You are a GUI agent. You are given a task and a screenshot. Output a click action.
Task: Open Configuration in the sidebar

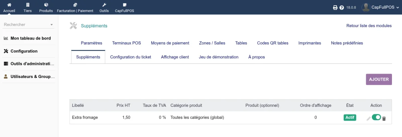pyautogui.click(x=24, y=51)
